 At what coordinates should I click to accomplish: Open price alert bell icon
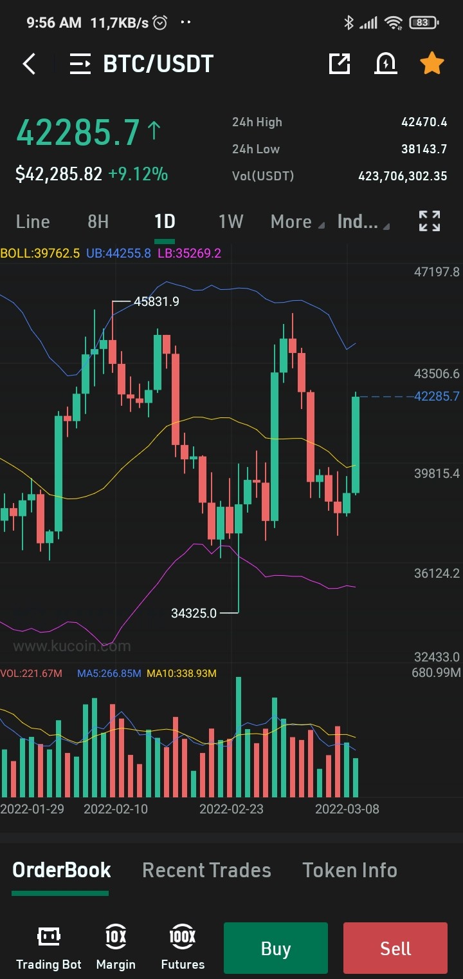[386, 63]
